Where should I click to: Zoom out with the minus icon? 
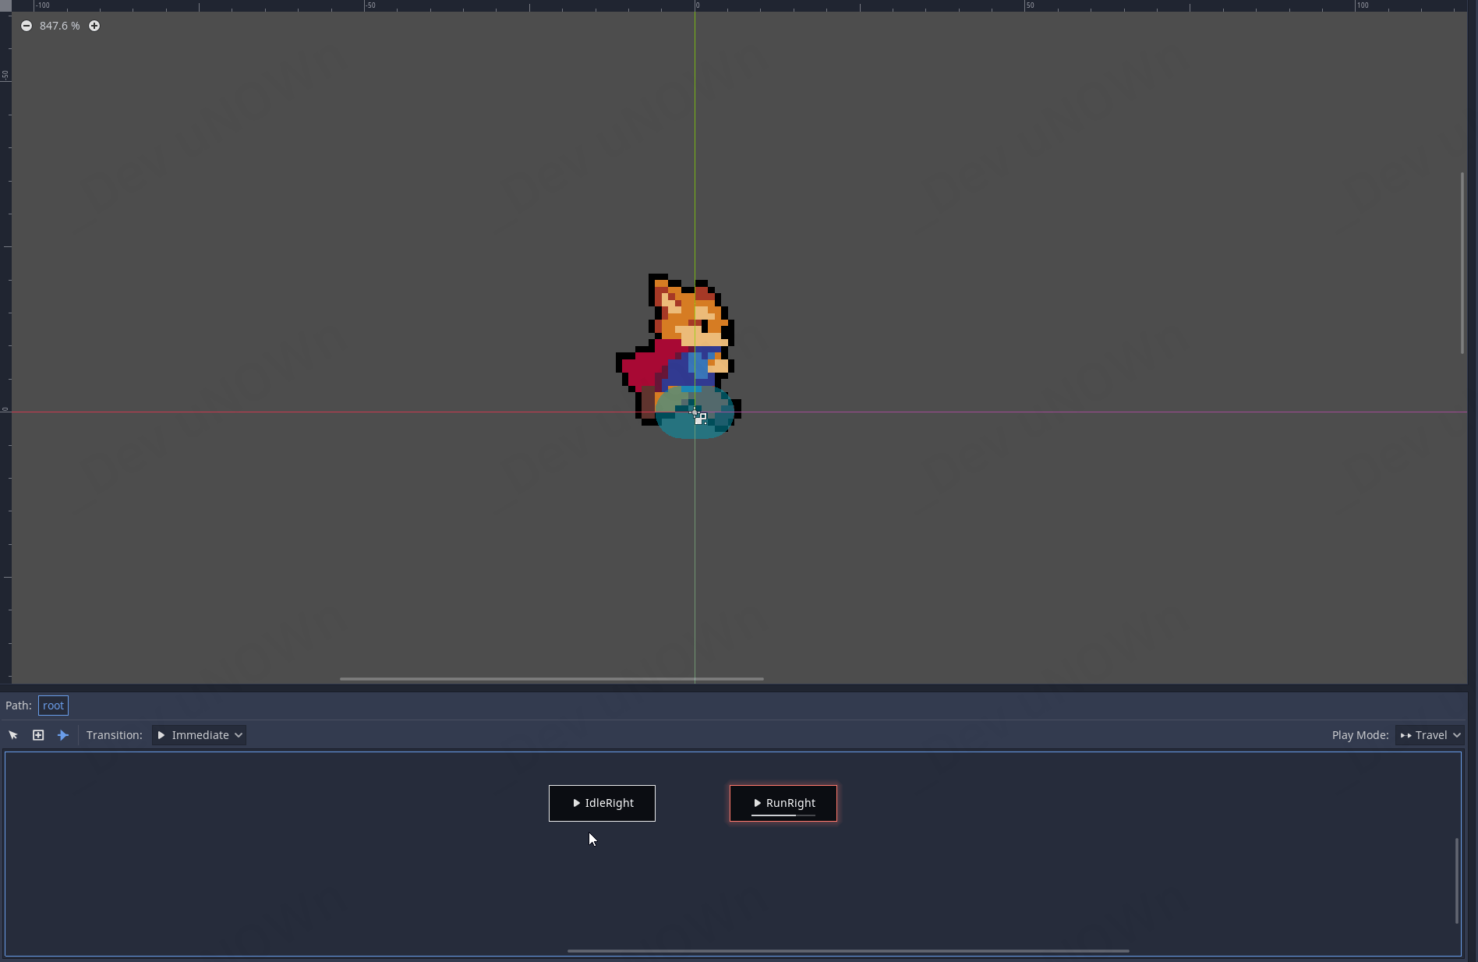27,26
